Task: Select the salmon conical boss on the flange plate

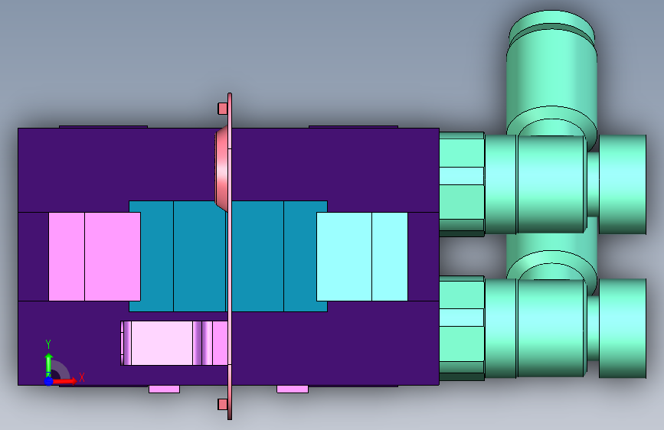Action: click(x=222, y=169)
